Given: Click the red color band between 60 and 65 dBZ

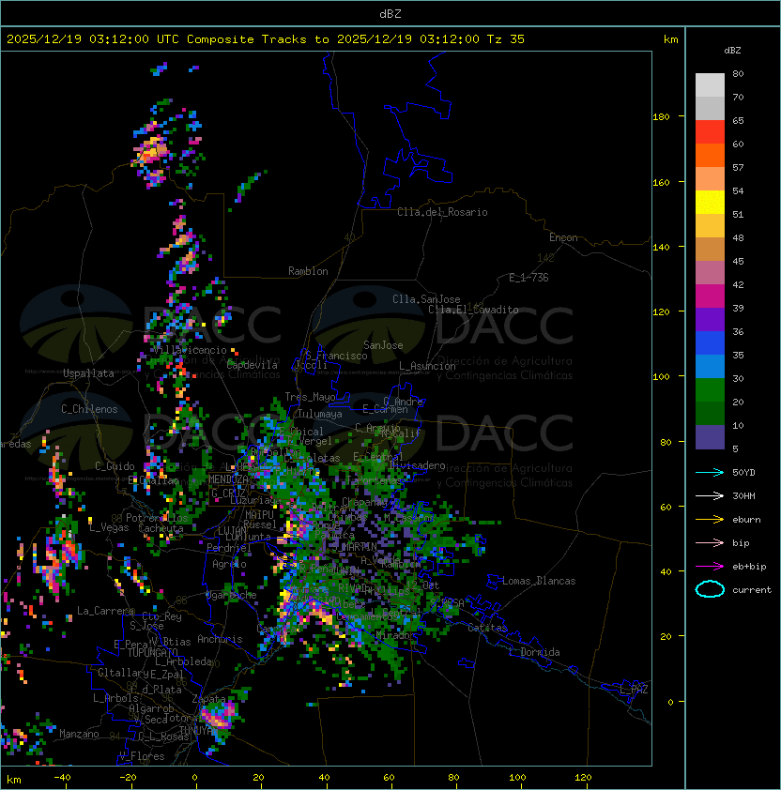Looking at the screenshot, I should pyautogui.click(x=710, y=132).
